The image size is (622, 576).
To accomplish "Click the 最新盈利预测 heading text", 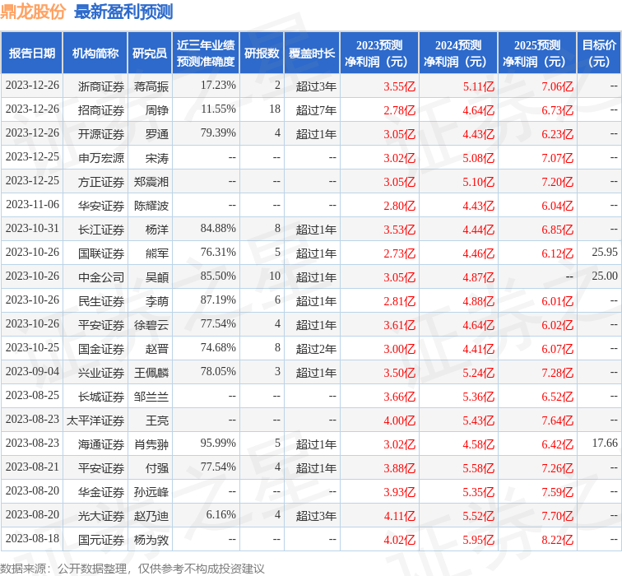I will pyautogui.click(x=123, y=12).
